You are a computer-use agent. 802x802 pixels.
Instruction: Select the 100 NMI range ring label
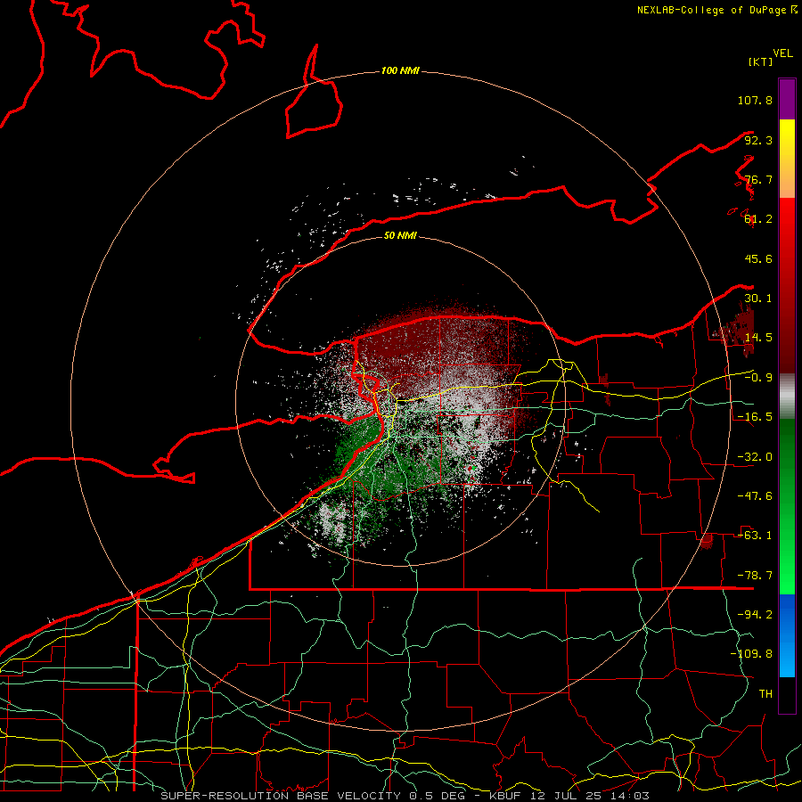400,70
